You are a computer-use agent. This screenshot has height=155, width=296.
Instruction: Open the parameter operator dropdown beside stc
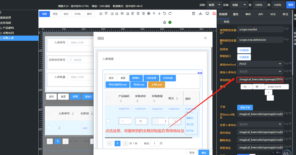point(259,87)
